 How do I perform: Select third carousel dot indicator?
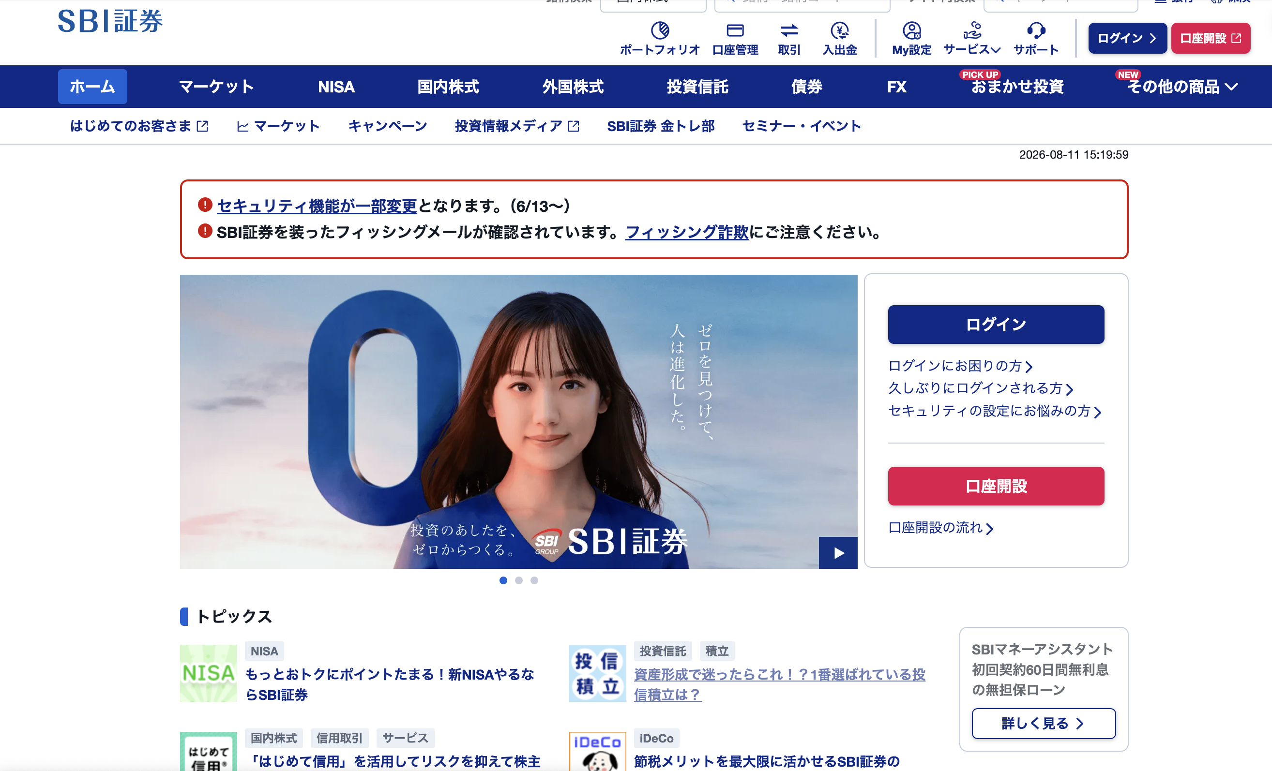coord(534,580)
